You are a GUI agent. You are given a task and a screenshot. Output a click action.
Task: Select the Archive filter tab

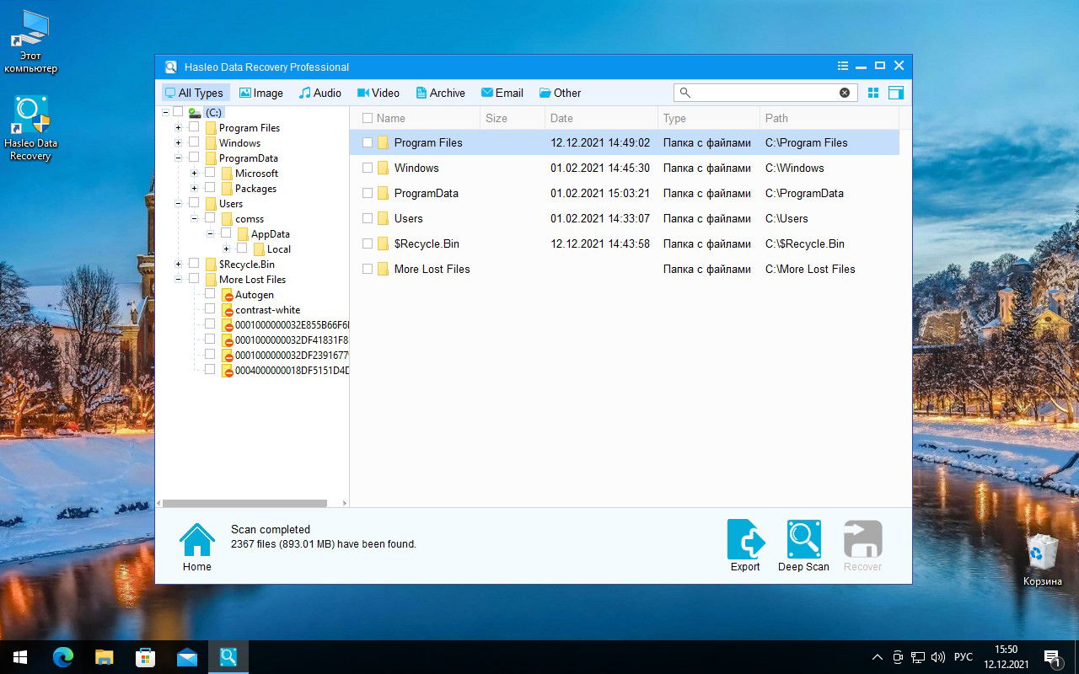tap(440, 93)
